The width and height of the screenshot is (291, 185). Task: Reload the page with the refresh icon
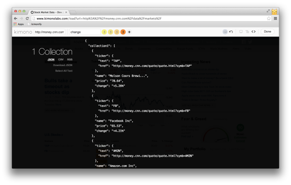tap(27, 18)
